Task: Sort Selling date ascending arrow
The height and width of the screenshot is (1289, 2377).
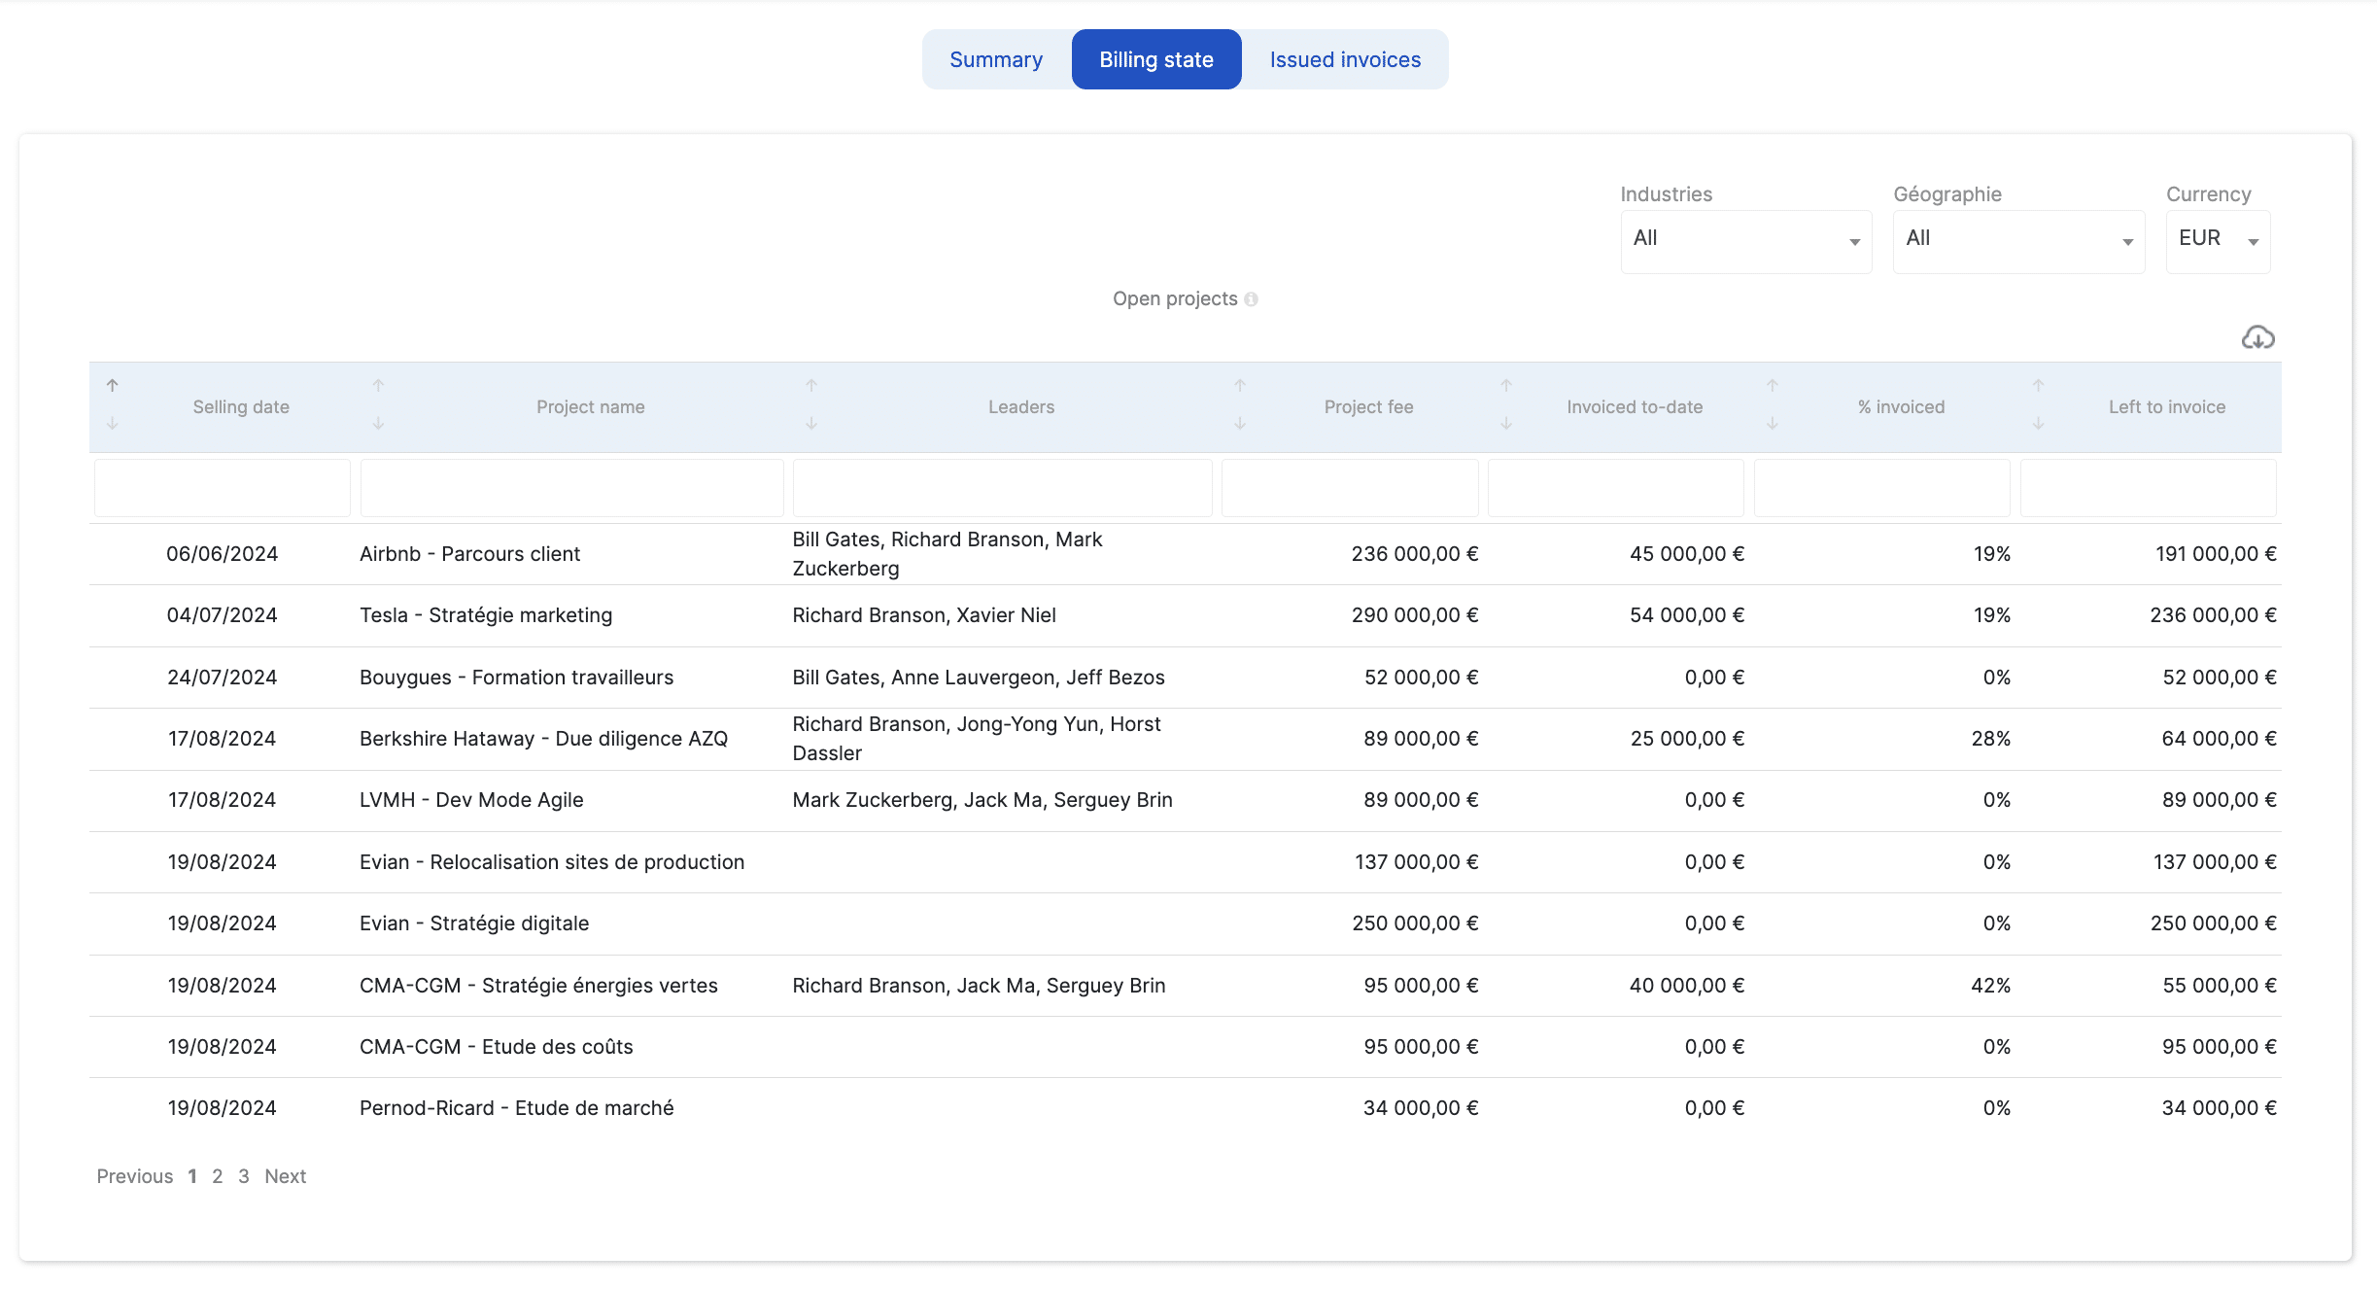Action: (x=113, y=386)
